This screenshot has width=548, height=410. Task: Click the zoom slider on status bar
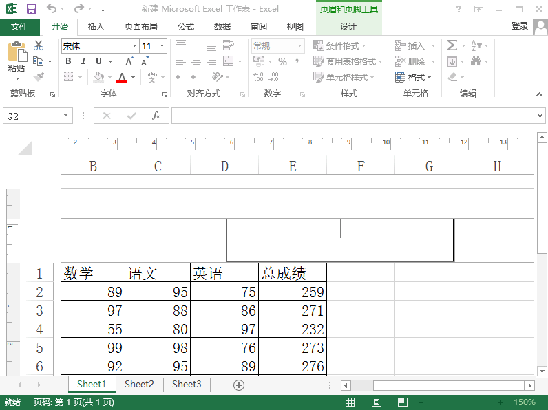[x=461, y=402]
